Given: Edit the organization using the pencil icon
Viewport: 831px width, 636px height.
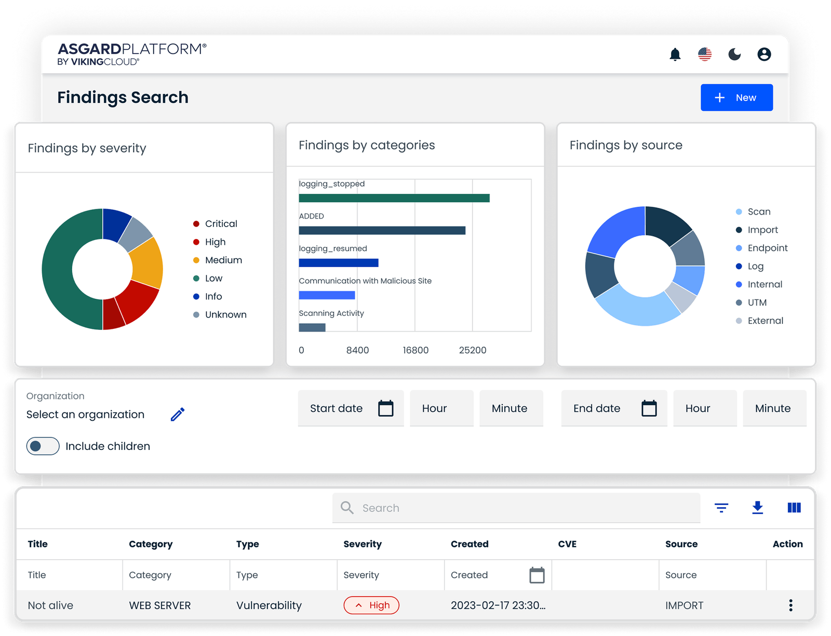Looking at the screenshot, I should [178, 414].
